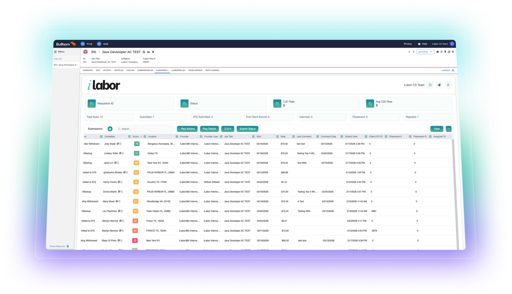
Task: Open the three-dot more options button
Action: (449, 129)
